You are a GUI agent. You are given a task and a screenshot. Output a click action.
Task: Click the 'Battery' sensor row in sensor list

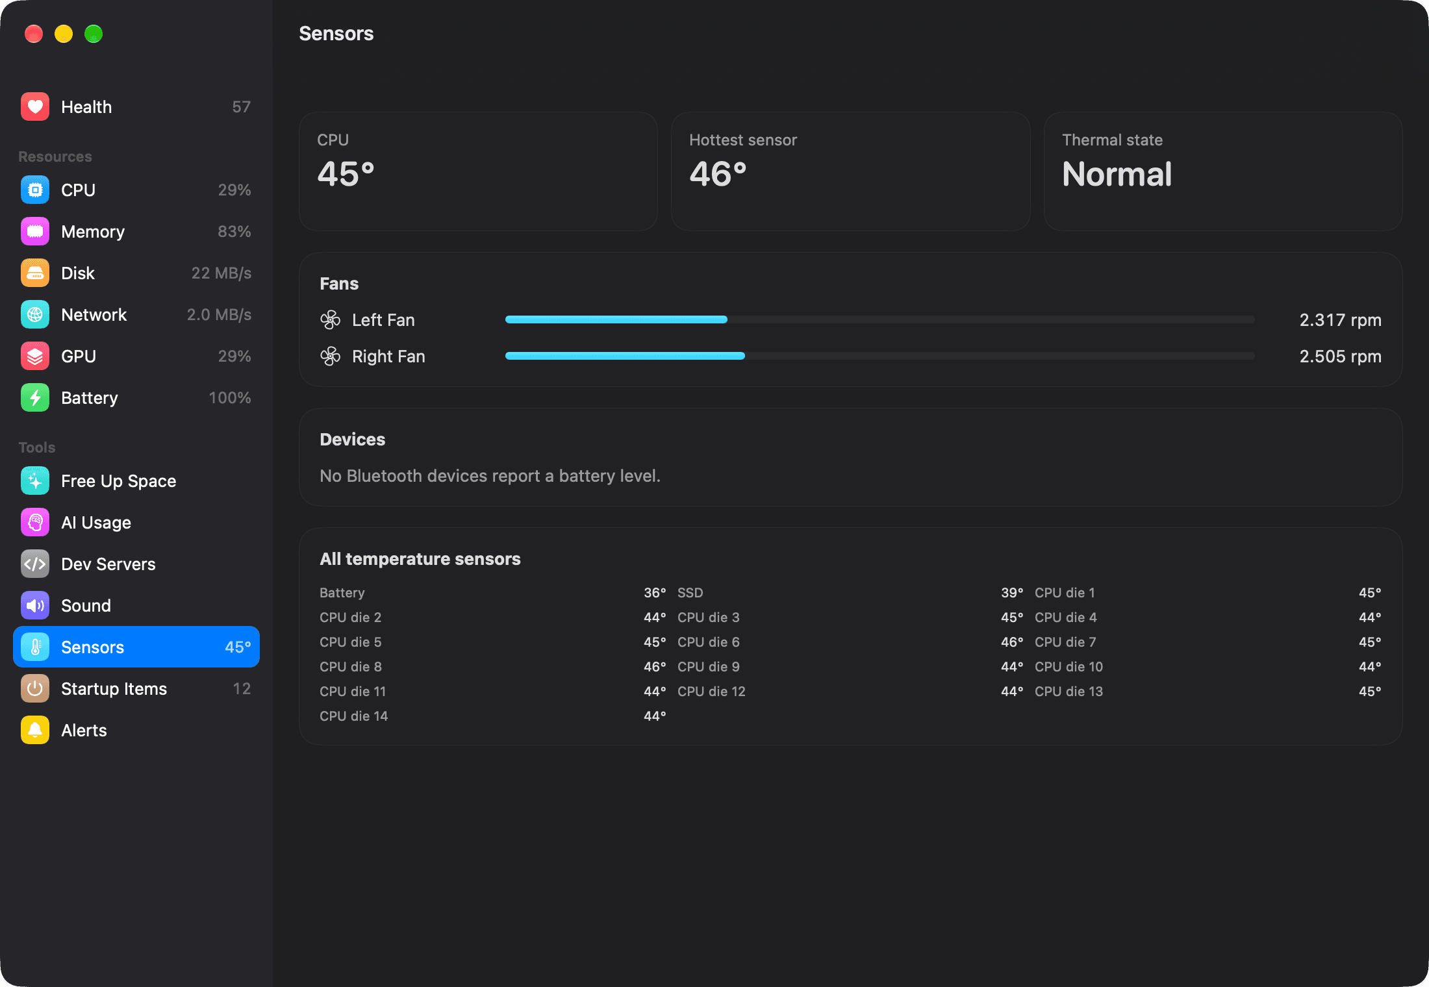493,593
